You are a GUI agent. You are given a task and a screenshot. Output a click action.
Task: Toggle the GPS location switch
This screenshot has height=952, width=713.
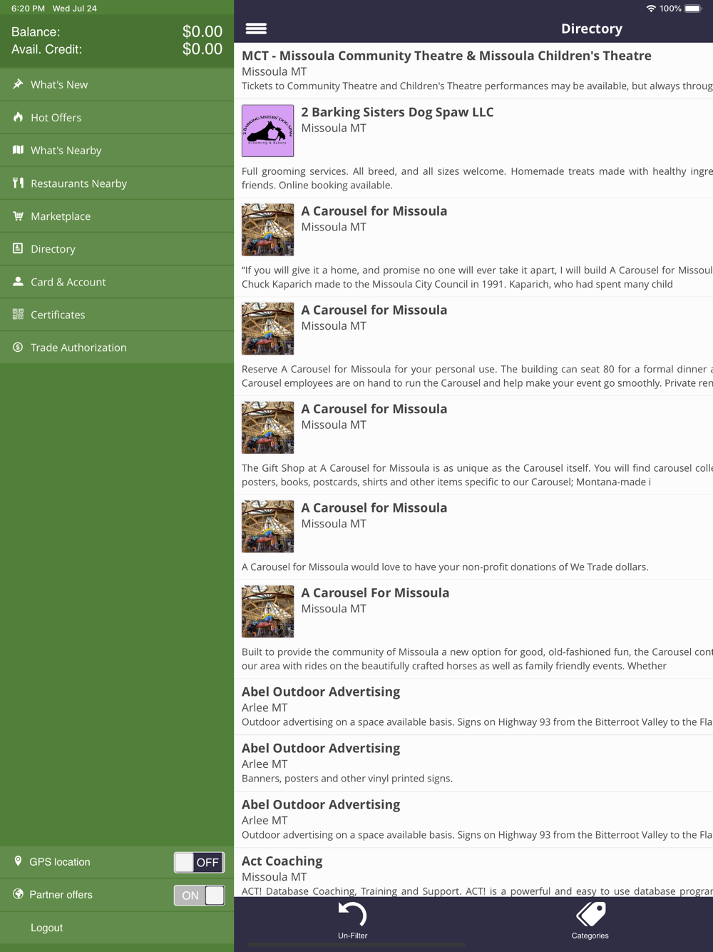200,862
